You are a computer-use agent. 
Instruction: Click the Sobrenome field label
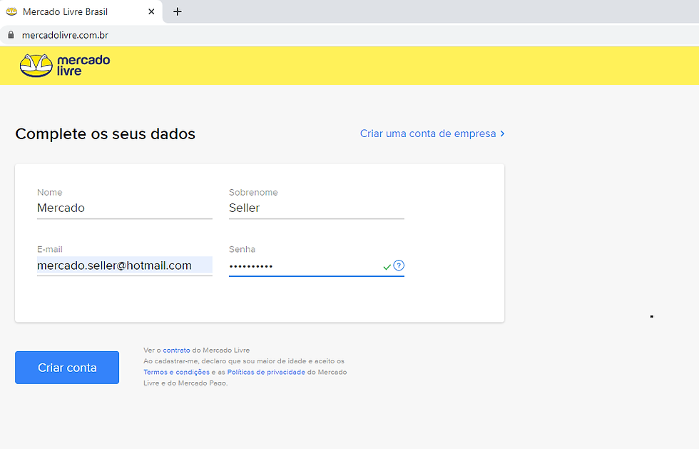coord(253,192)
